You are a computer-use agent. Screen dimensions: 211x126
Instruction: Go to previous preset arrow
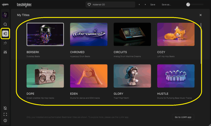(139, 4)
